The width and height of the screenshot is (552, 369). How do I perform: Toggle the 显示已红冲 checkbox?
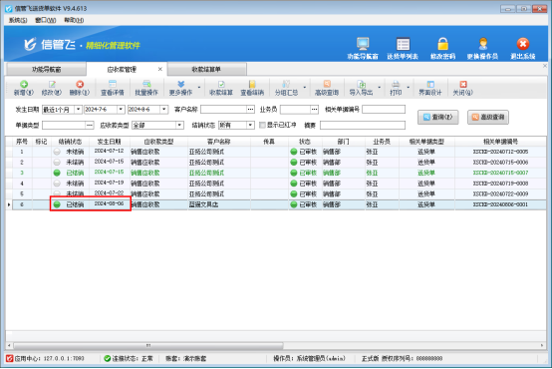tap(262, 125)
